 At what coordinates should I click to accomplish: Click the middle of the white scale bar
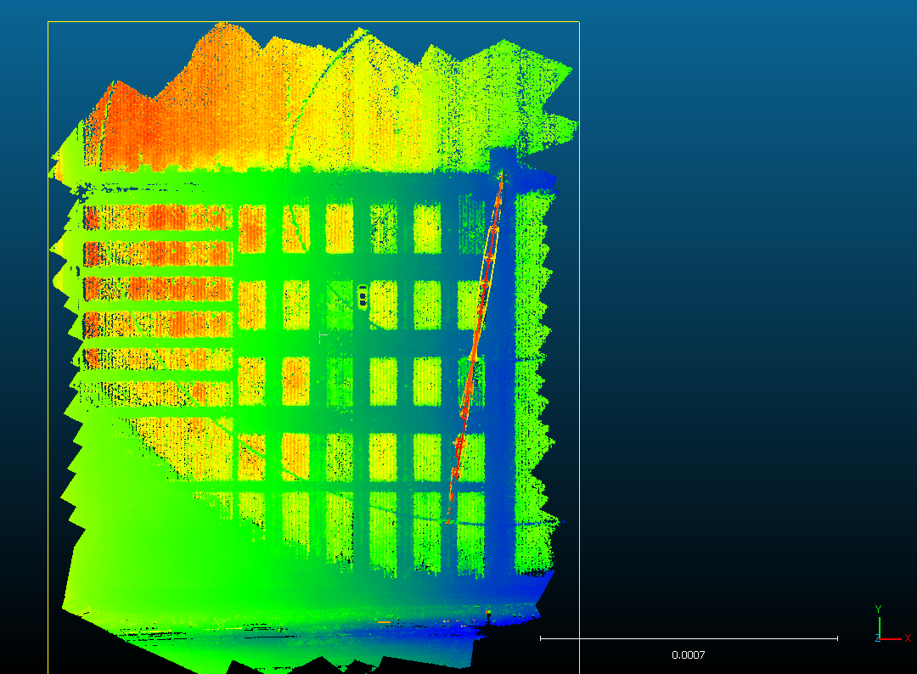point(689,638)
